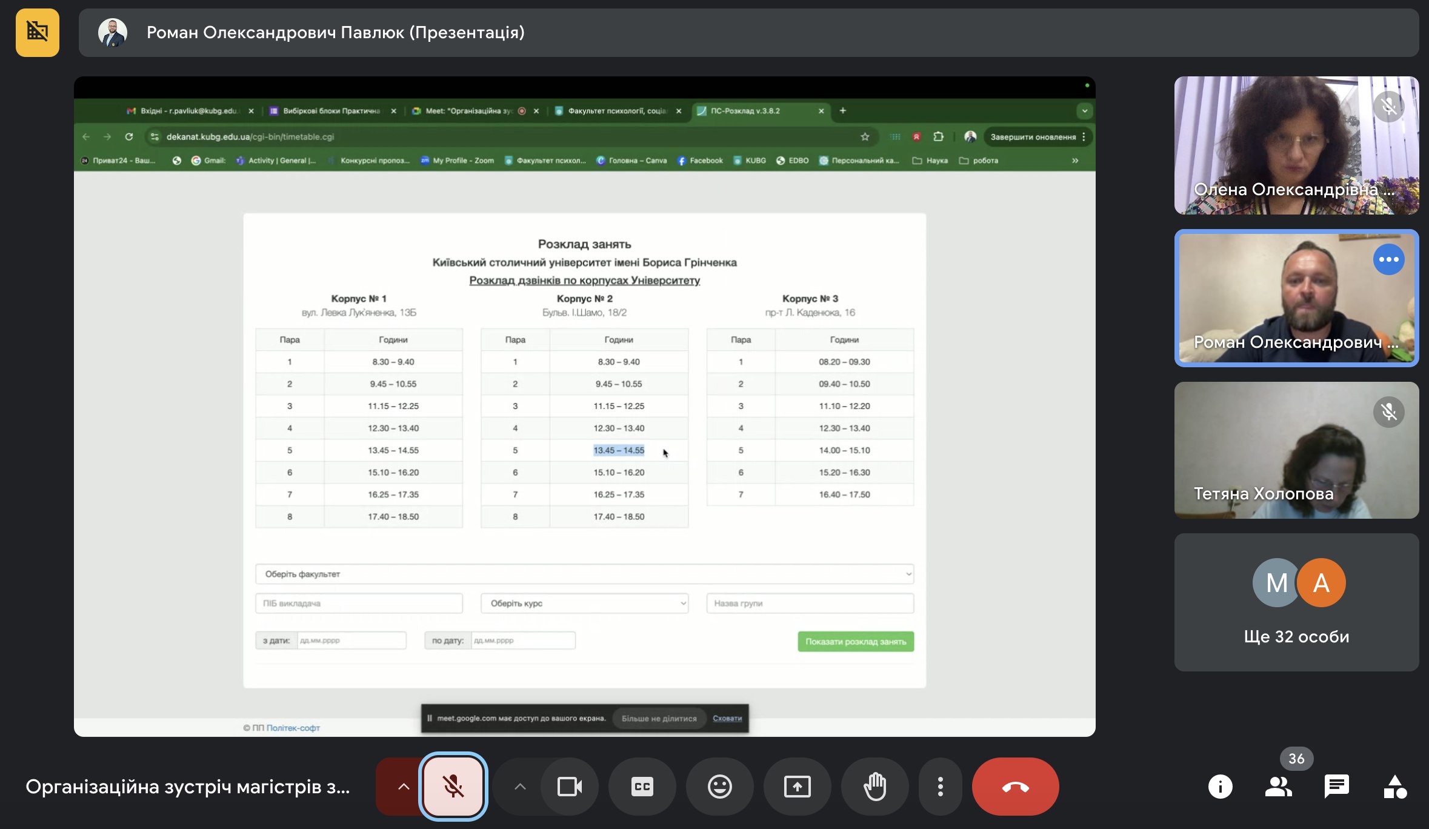Open meeting details info
Image resolution: width=1429 pixels, height=829 pixels.
pos(1220,787)
